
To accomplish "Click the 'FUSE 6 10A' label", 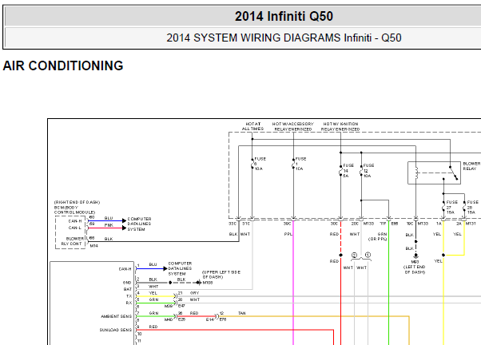I will tap(260, 164).
